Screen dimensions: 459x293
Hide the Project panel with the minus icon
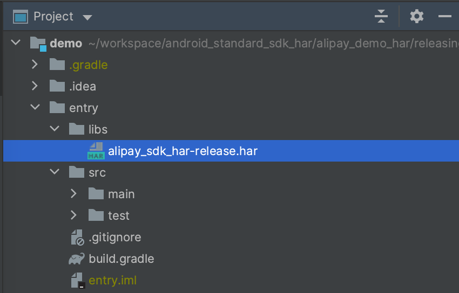[x=444, y=16]
